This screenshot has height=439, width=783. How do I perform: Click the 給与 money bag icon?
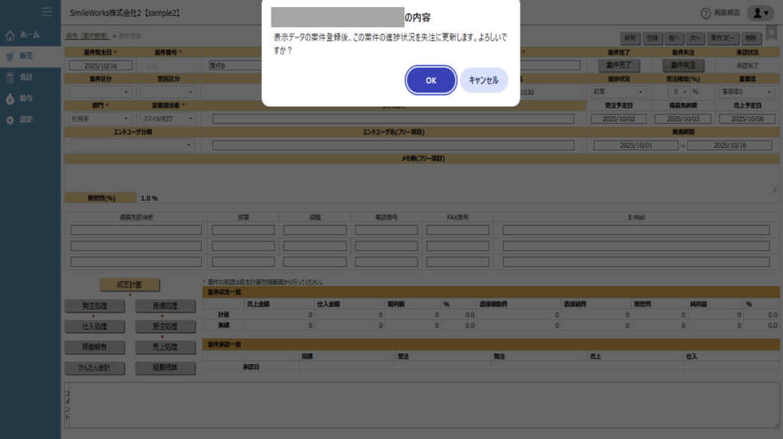10,98
